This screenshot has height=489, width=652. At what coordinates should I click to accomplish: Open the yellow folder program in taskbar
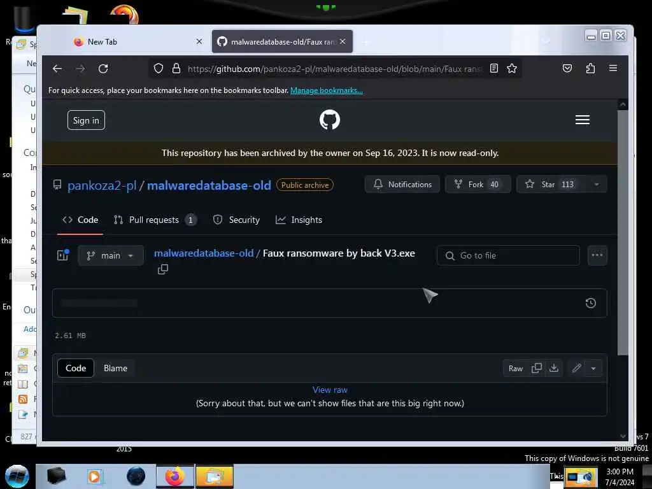click(215, 476)
